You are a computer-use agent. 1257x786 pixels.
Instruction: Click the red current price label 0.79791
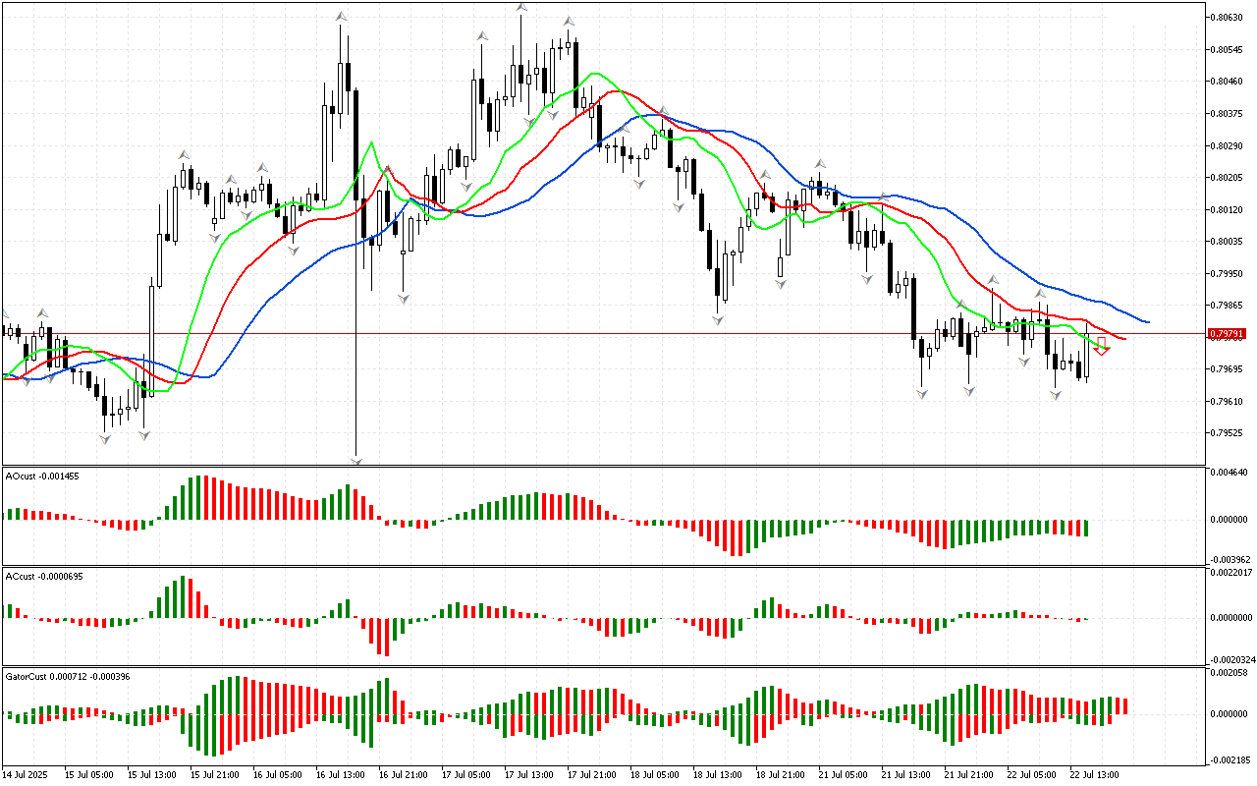[x=1228, y=334]
